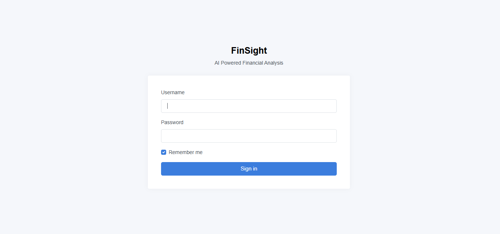Click the AI Powered Financial Analysis subtitle
Image resolution: width=500 pixels, height=234 pixels.
(x=249, y=63)
